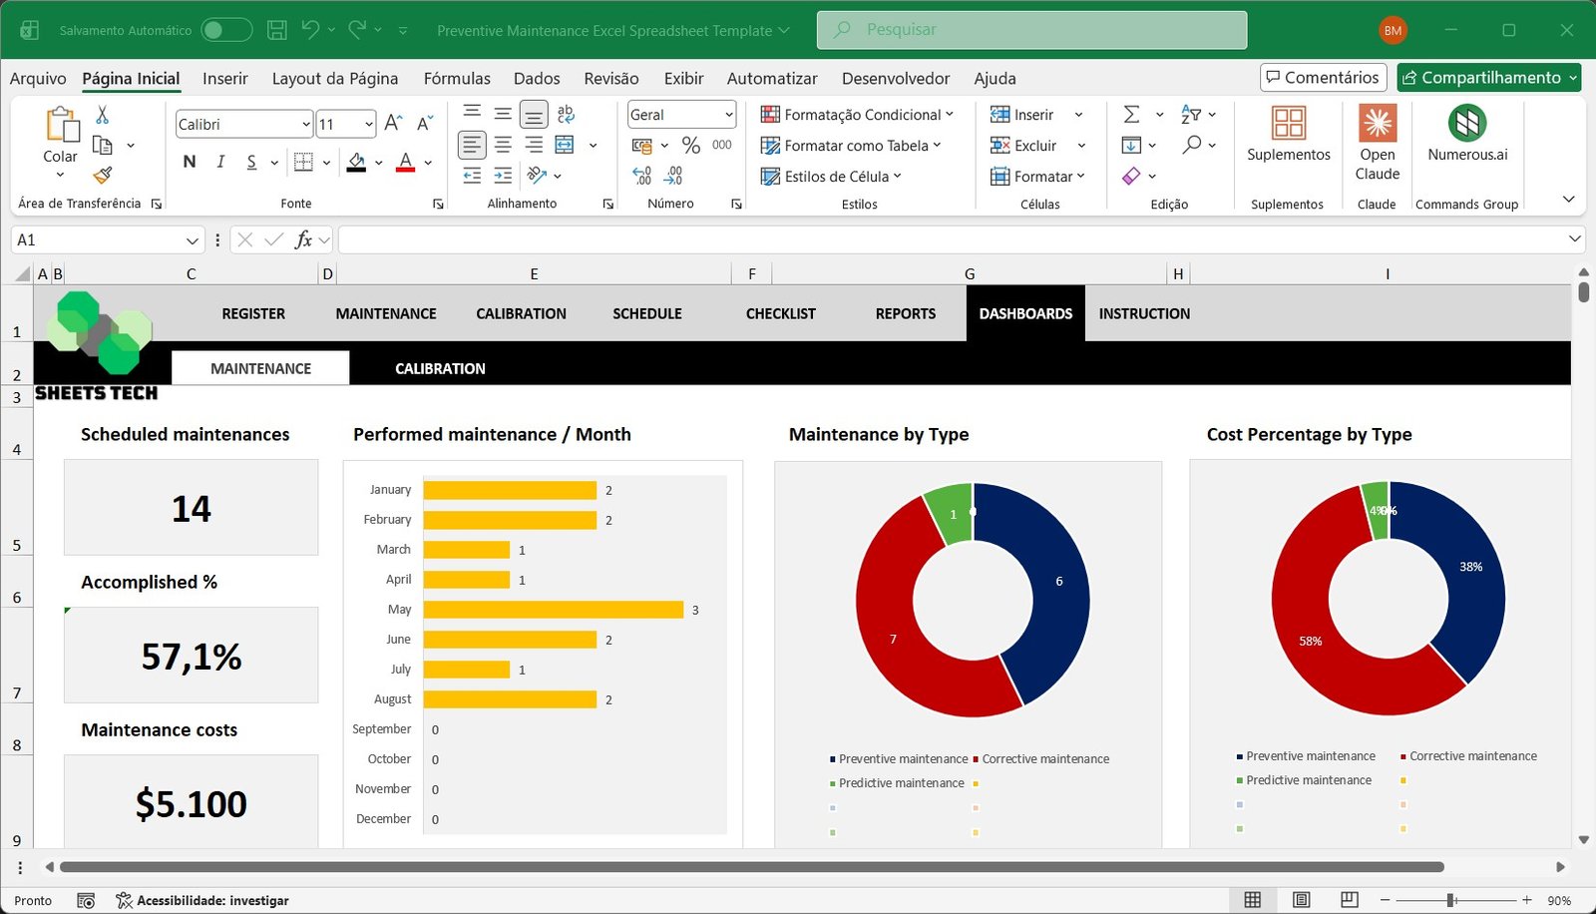Apply bold formatting with the Negrito icon
Image resolution: width=1596 pixels, height=914 pixels.
click(x=189, y=161)
